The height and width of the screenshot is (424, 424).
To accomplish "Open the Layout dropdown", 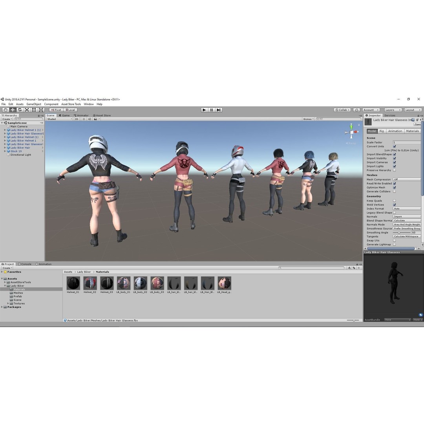I will click(x=413, y=110).
